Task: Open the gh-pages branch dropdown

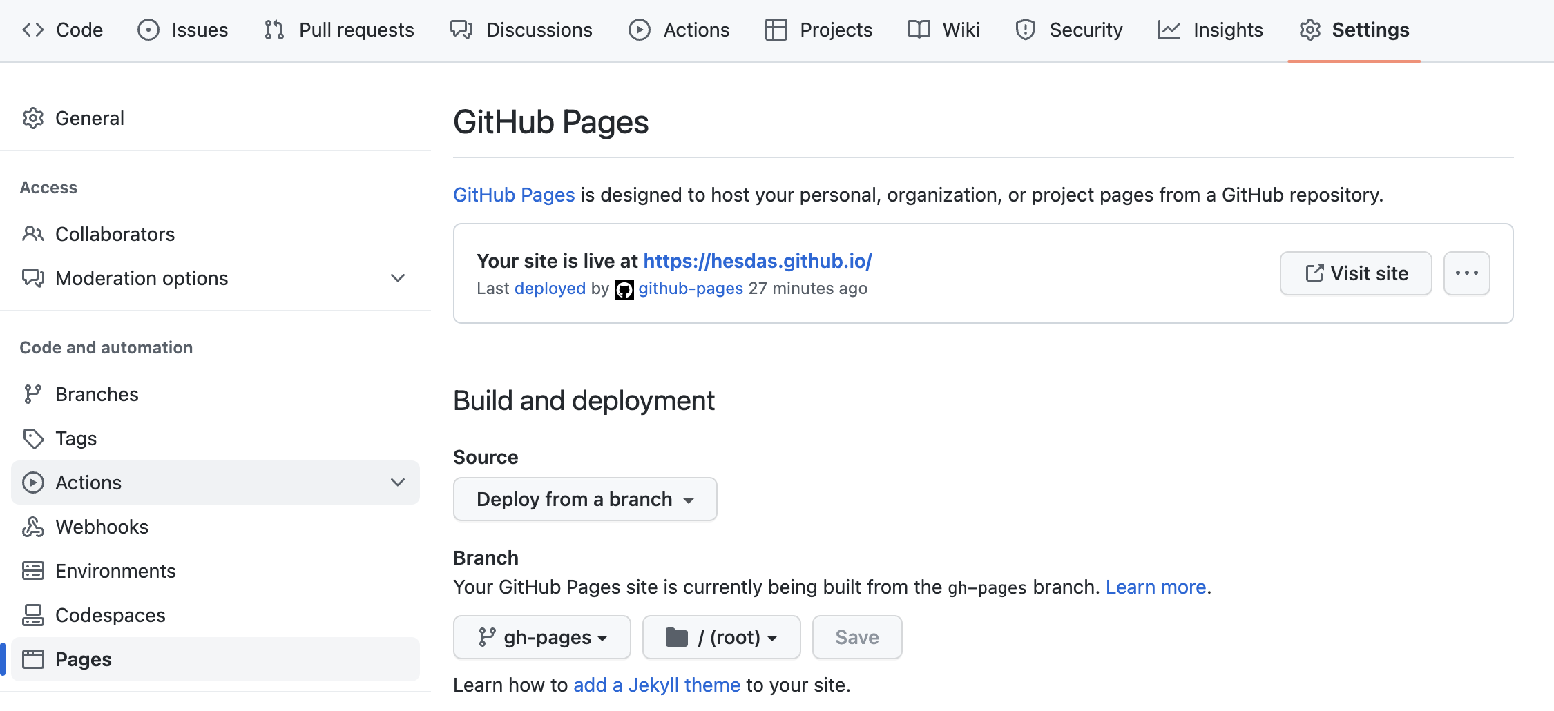Action: 542,637
